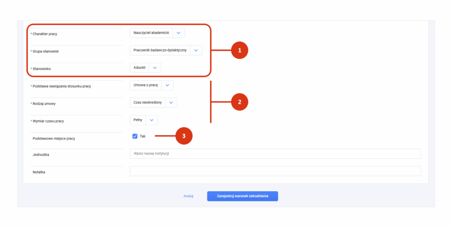Select the Nauczyciel akademicki value box

coord(152,33)
